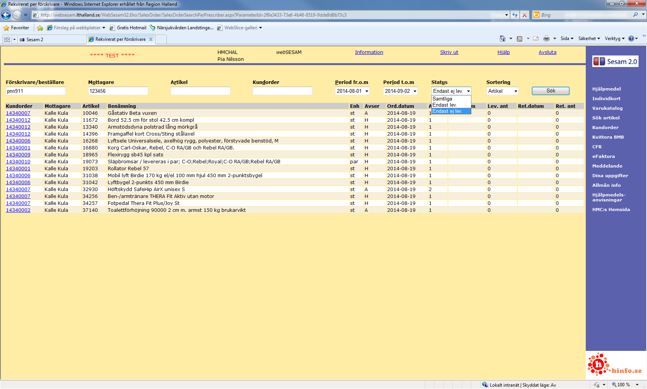
Task: Open Varukatalog in sidebar
Action: 607,108
